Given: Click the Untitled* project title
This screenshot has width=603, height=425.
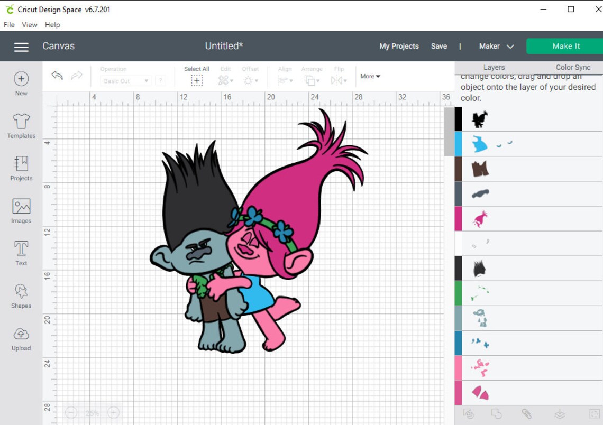Looking at the screenshot, I should tap(224, 46).
